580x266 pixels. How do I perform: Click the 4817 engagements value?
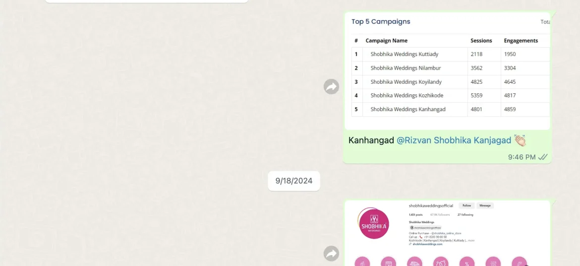(x=510, y=96)
